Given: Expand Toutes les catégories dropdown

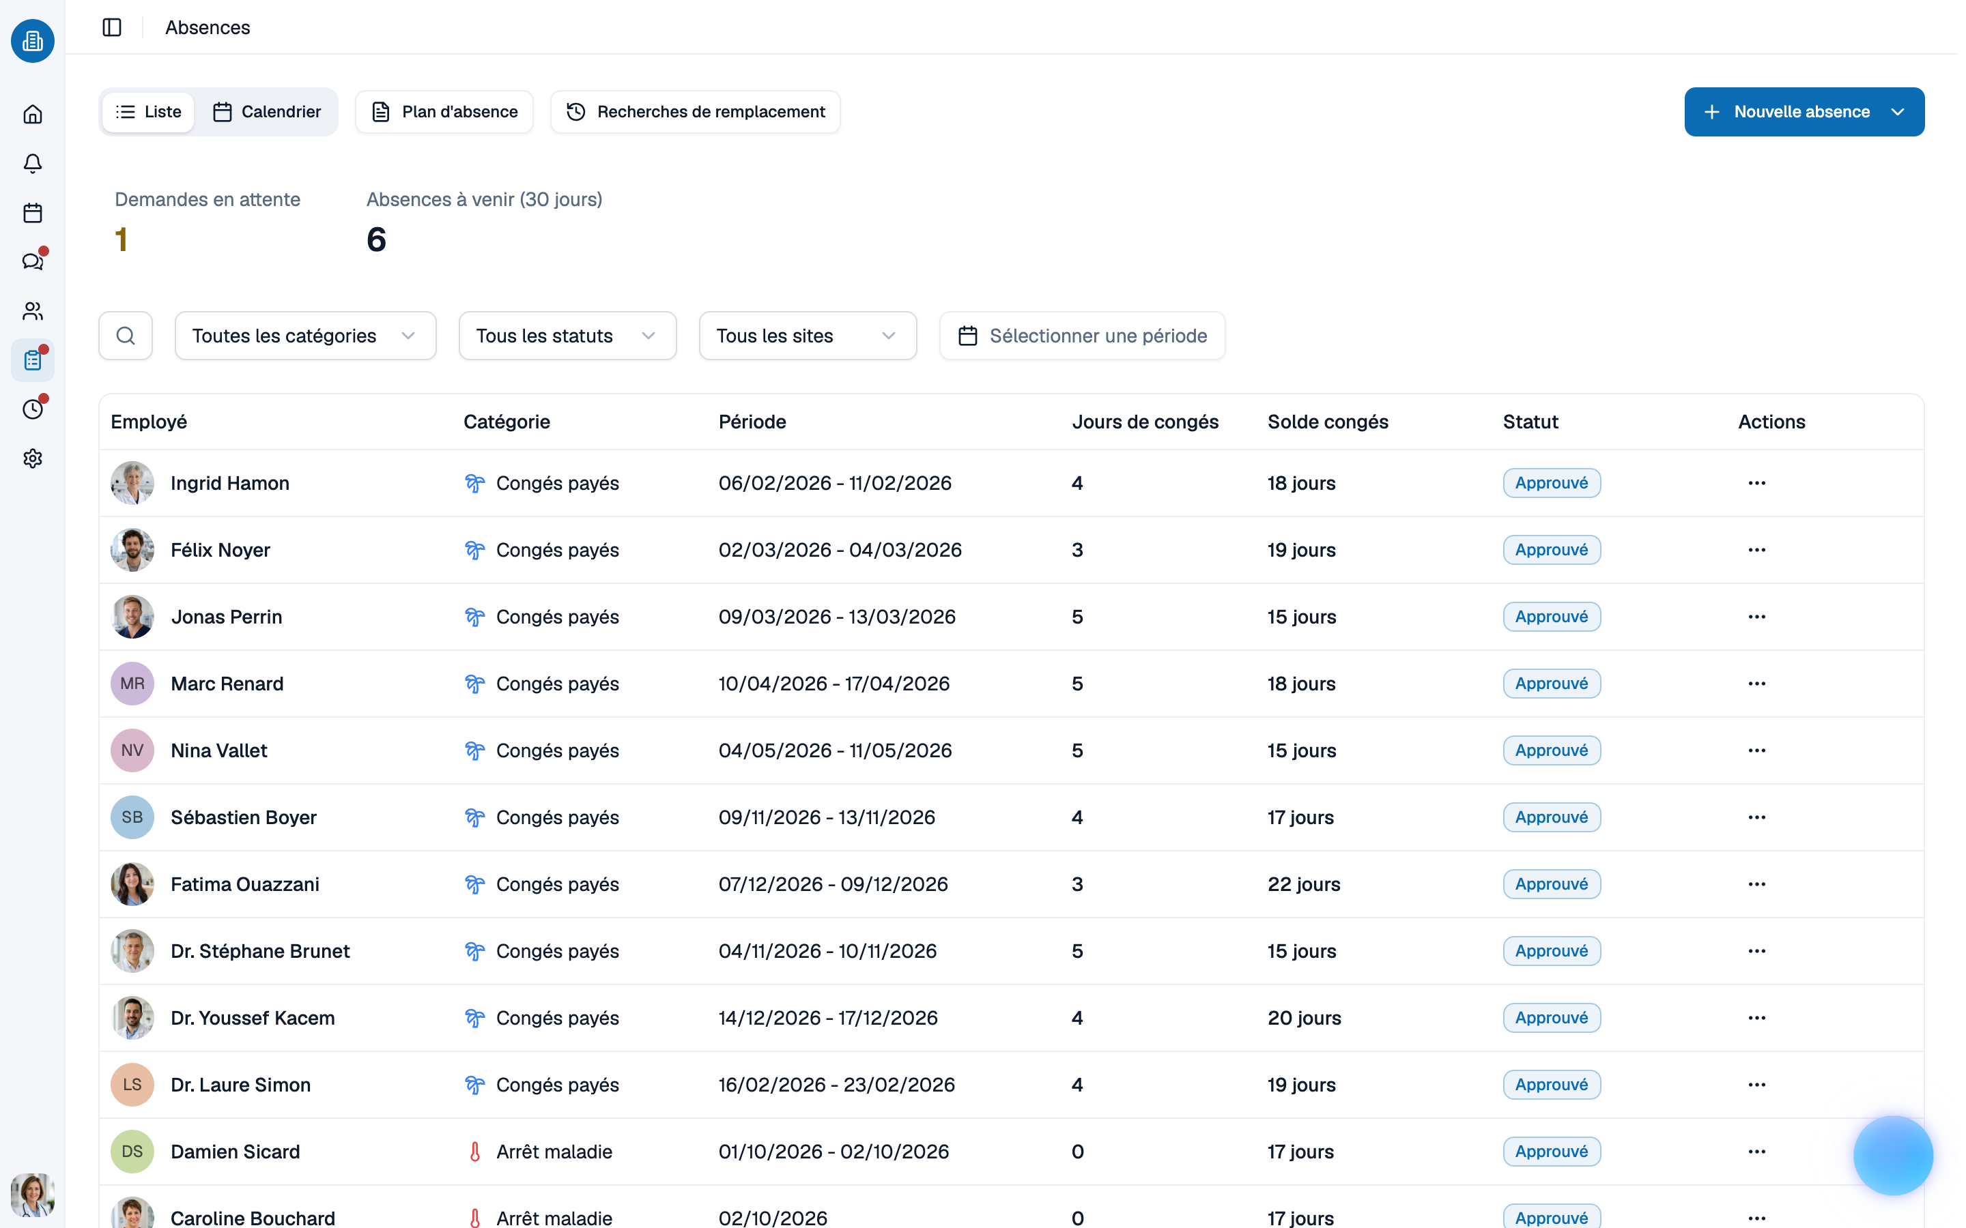Looking at the screenshot, I should [305, 336].
